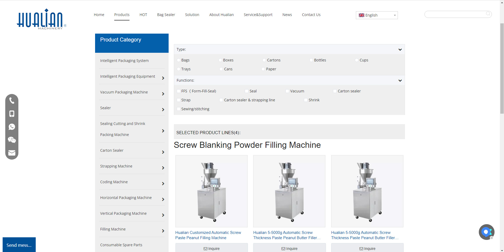Expand Intelligent Packaging Equipment arrow

(x=163, y=78)
